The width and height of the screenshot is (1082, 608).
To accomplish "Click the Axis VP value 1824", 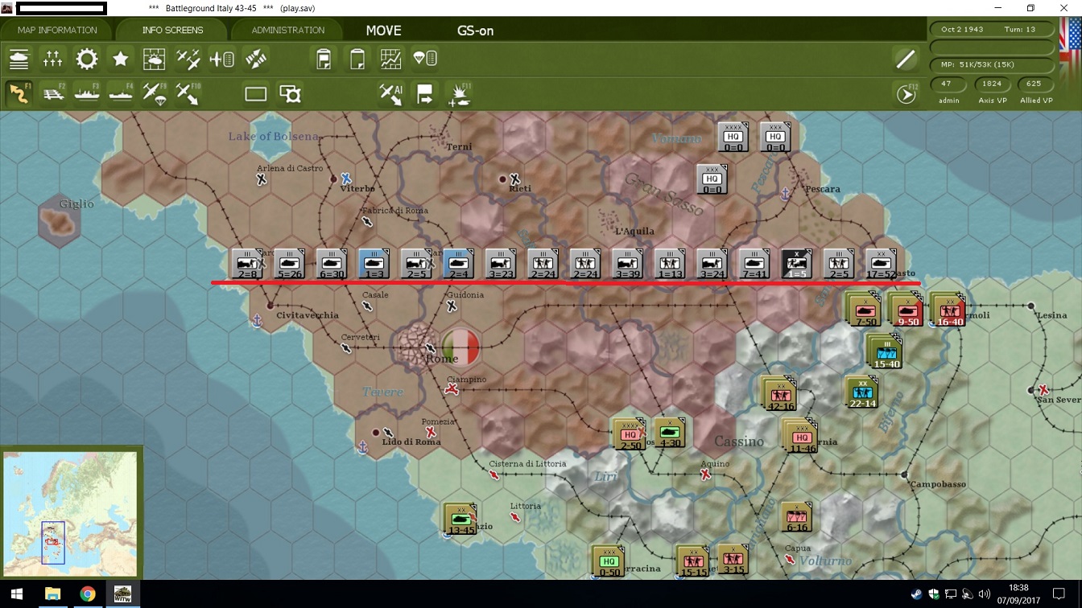I will coord(992,84).
